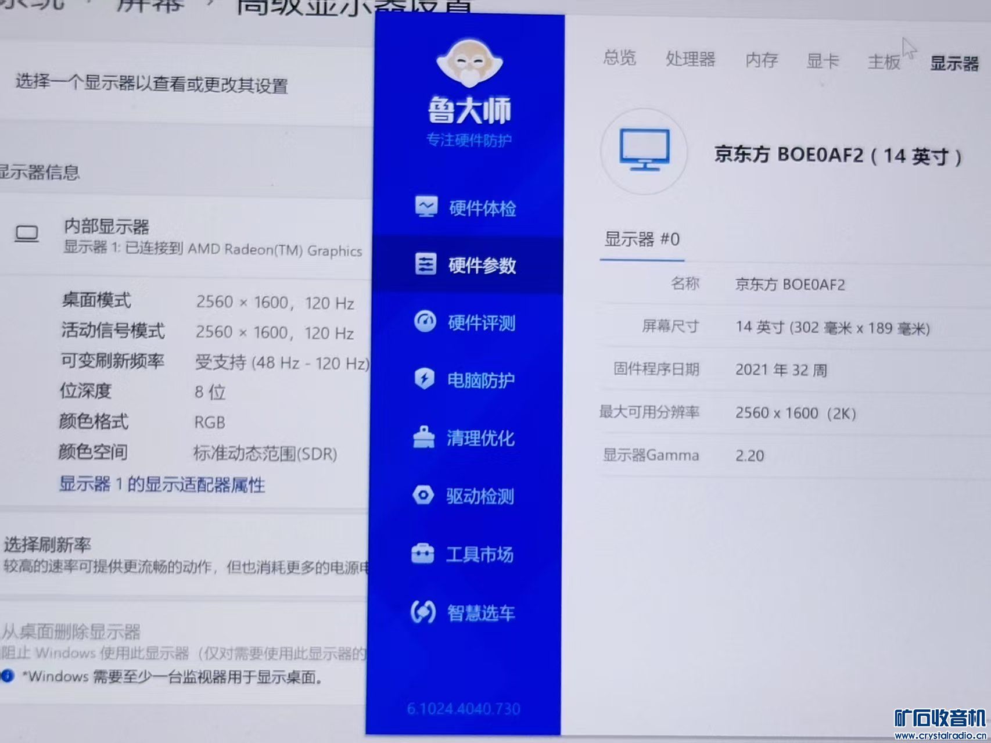
Task: Click the 内部显示器 heading in Settings
Action: pyautogui.click(x=106, y=226)
